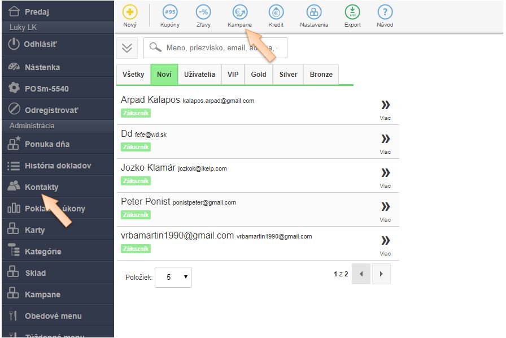This screenshot has width=506, height=338.
Task: Open the Položiek items-per-page dropdown
Action: [173, 278]
